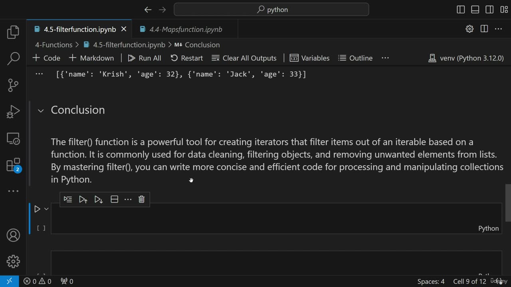Toggle the bottom panel layout
This screenshot has width=511, height=287.
(475, 10)
